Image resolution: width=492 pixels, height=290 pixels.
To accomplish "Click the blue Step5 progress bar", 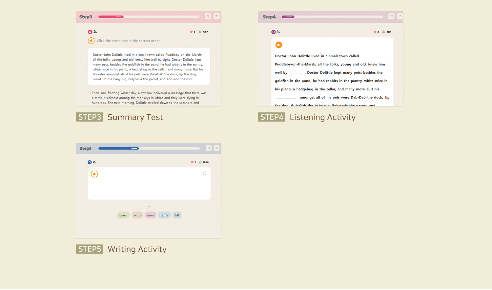I will (x=149, y=148).
